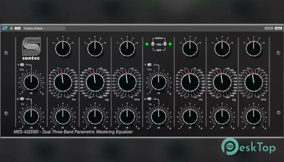The width and height of the screenshot is (284, 162).
Task: Click the greyed button left of the rightmost toolbar button
Action: (269, 28)
